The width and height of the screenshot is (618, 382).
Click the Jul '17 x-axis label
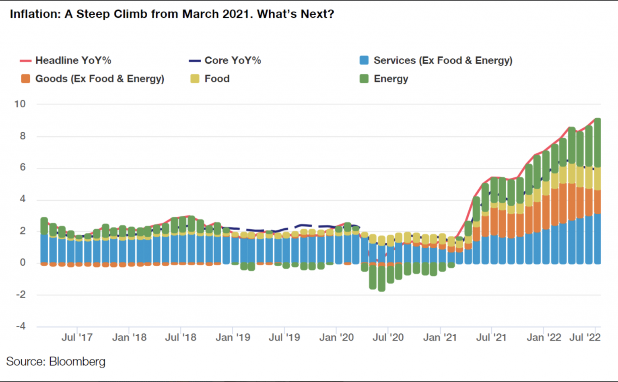click(x=77, y=337)
